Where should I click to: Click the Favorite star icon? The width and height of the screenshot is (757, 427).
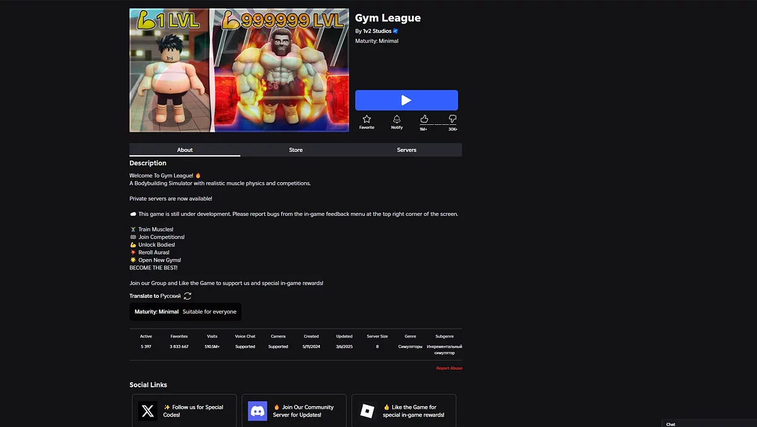click(x=367, y=119)
